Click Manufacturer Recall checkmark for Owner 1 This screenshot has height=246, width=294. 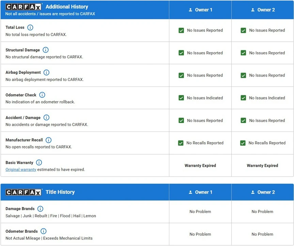[181, 143]
